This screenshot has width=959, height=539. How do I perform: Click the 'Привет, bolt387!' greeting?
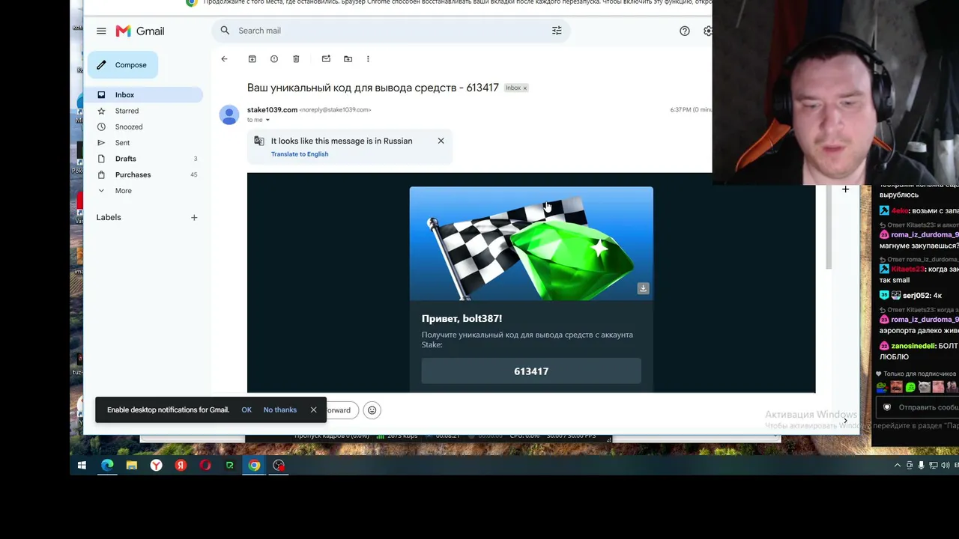coord(462,319)
